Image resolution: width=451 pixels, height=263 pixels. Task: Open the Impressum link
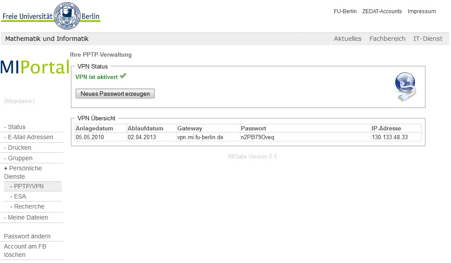(x=421, y=11)
